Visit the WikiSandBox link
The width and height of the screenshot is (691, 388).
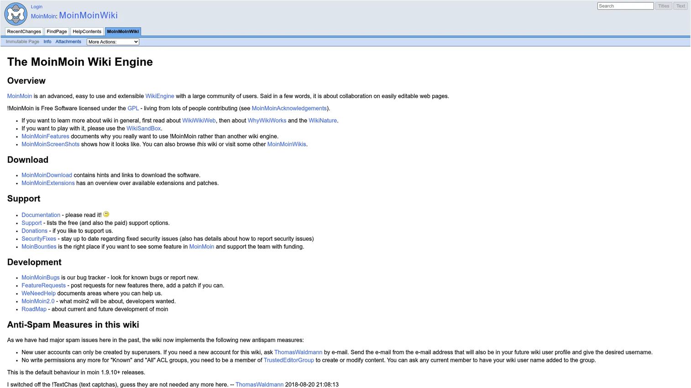point(144,129)
